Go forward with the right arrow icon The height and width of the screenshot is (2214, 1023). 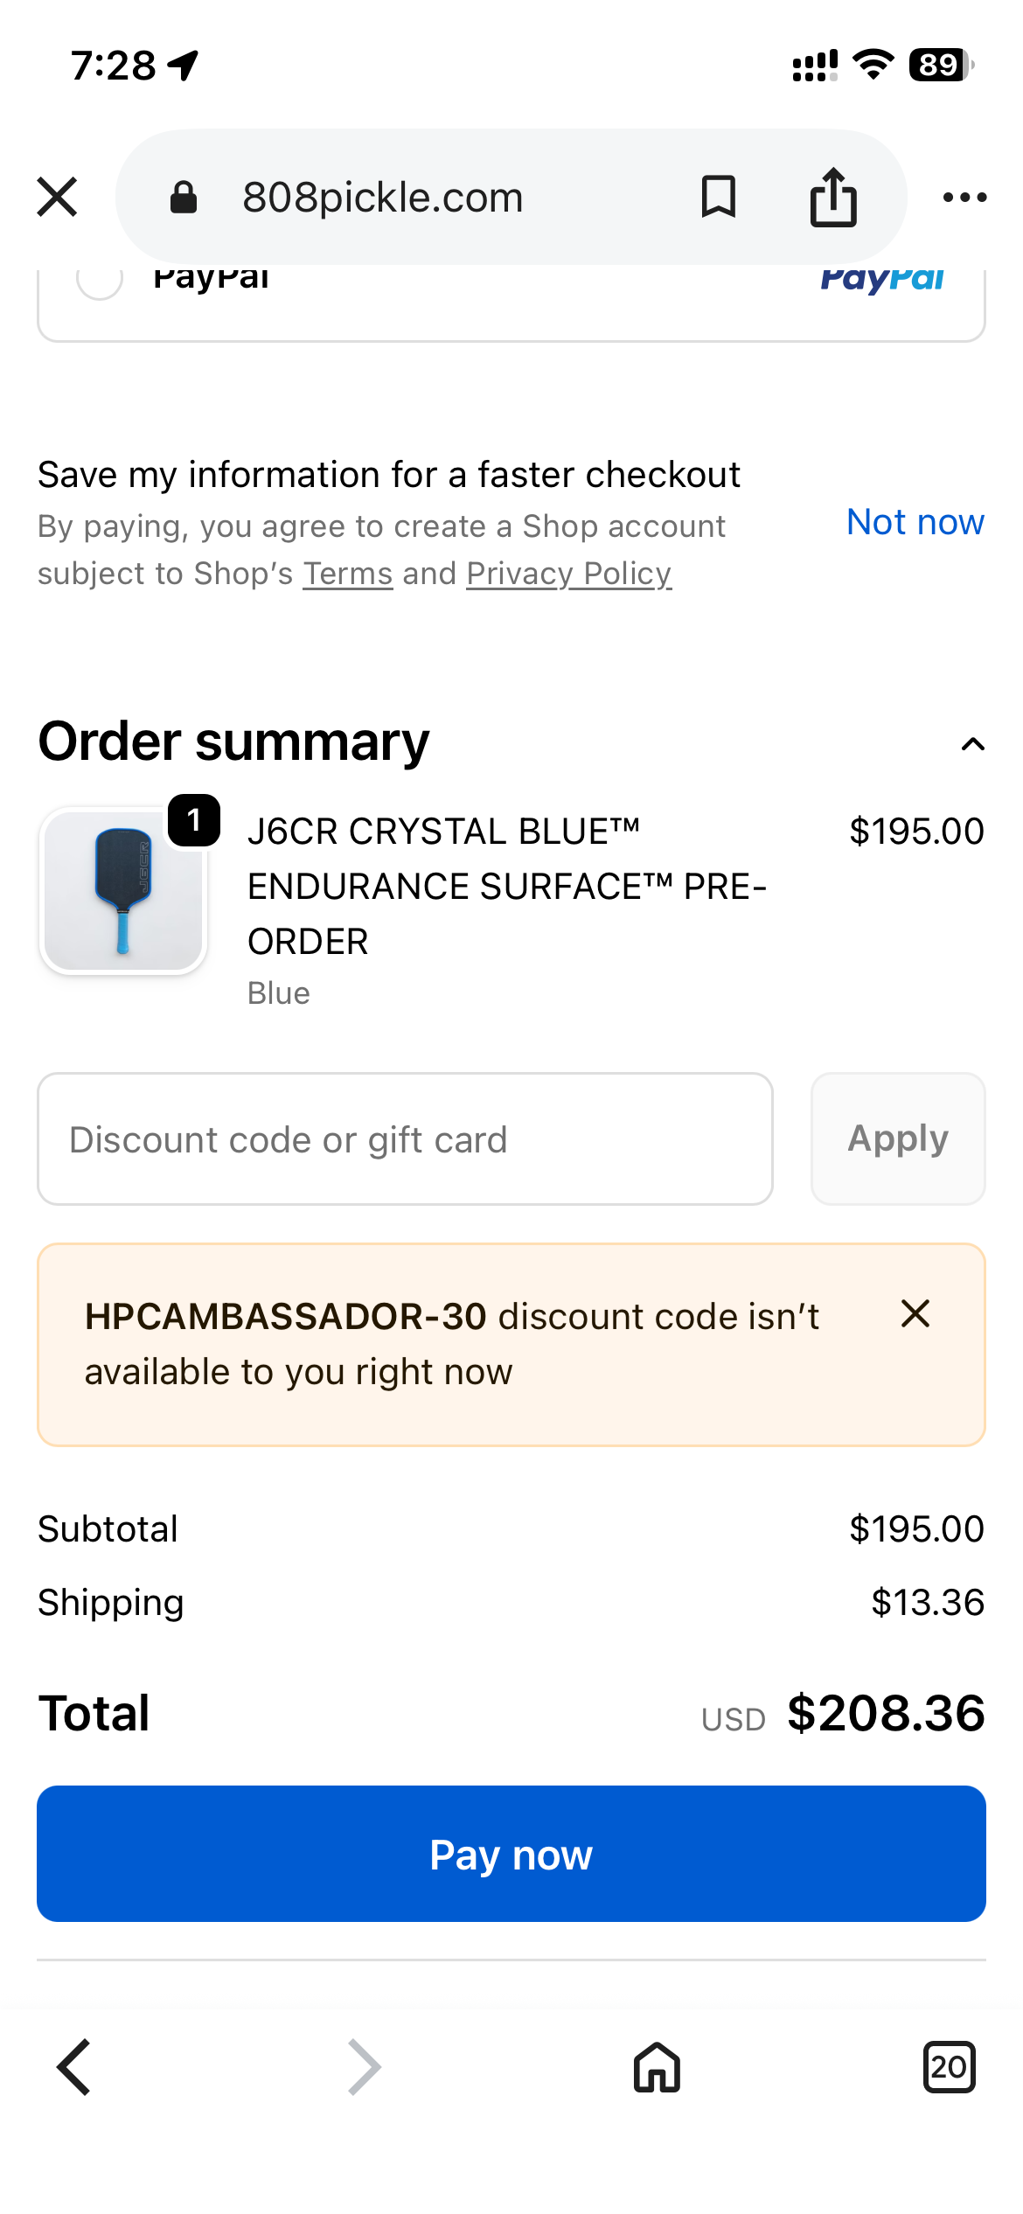(x=364, y=2067)
